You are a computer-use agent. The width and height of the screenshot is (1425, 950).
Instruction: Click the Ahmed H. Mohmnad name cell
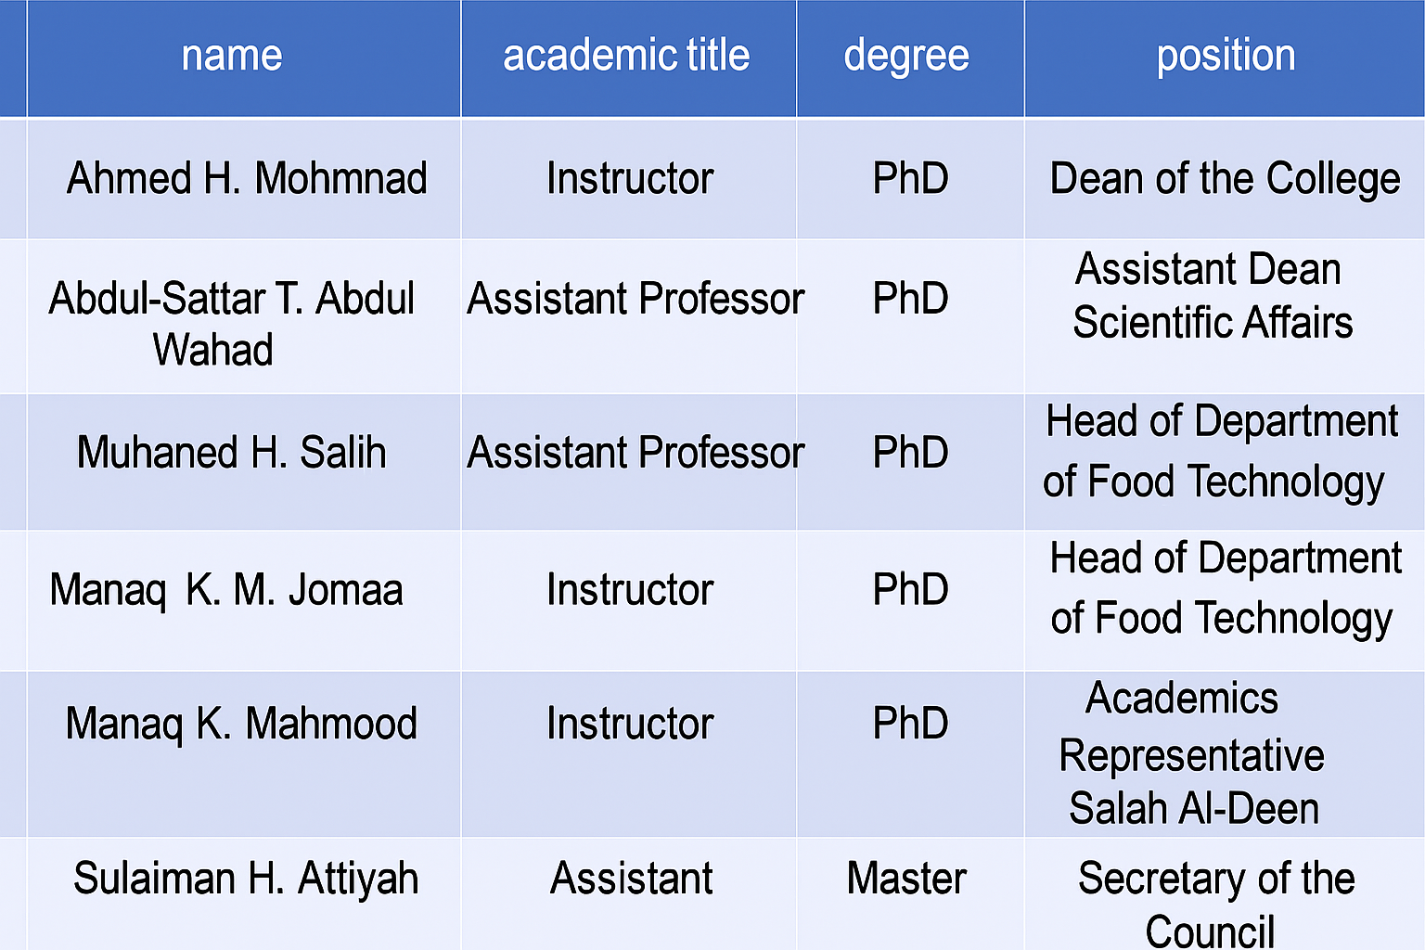(247, 178)
